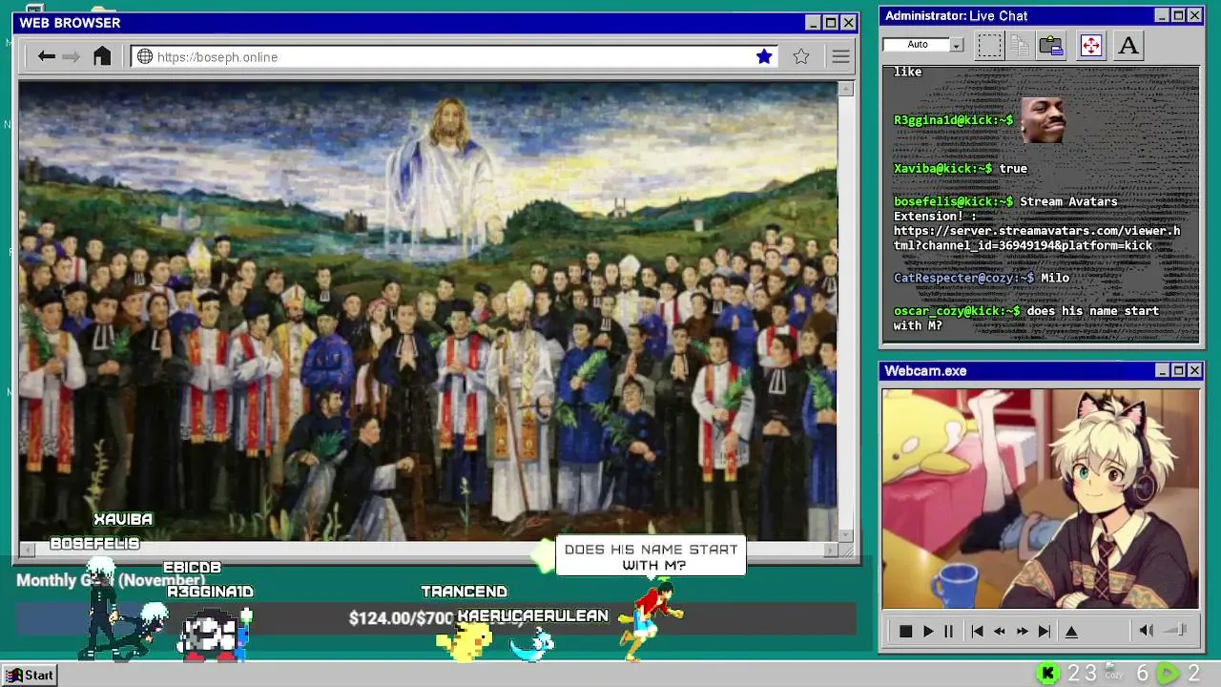The image size is (1221, 687).
Task: Go back in the web browser
Action: [46, 56]
